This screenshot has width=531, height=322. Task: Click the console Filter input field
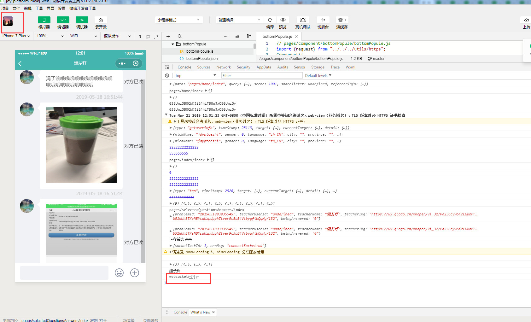coord(262,76)
